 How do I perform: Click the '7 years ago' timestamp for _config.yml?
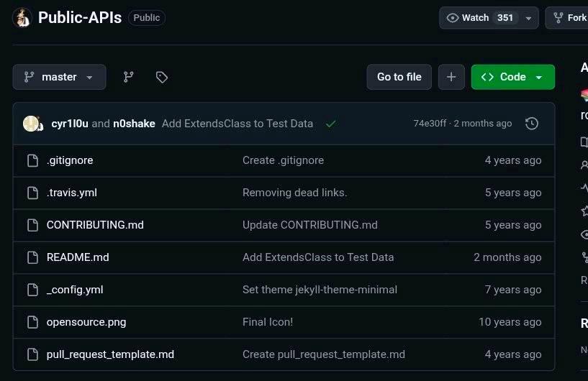(513, 290)
